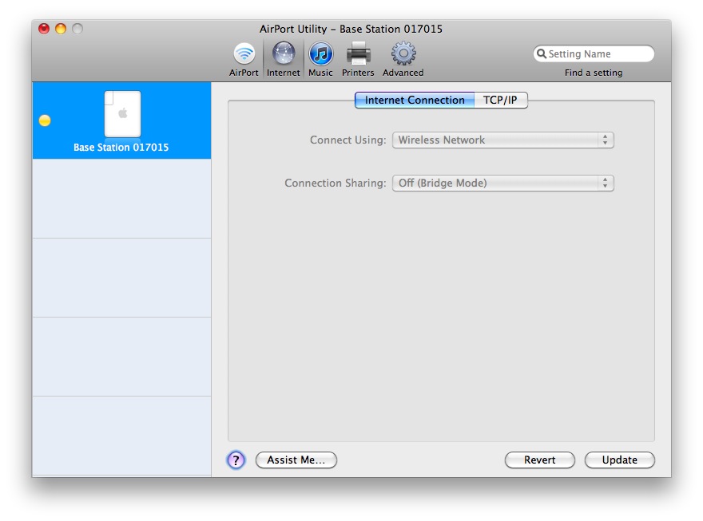Click the Base Station device icon
The width and height of the screenshot is (703, 521).
pyautogui.click(x=122, y=113)
